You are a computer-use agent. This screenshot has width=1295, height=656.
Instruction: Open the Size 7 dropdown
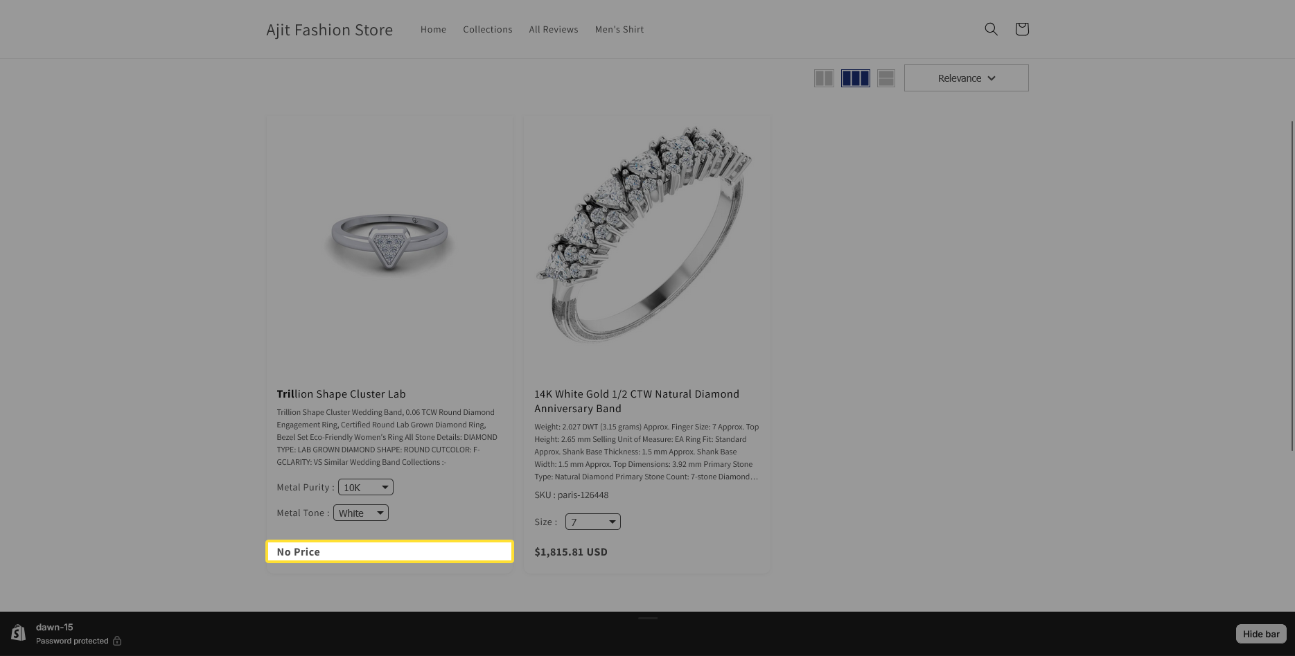click(x=592, y=522)
